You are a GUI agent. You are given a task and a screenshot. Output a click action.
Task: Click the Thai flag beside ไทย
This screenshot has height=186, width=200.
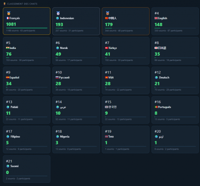(x=106, y=136)
